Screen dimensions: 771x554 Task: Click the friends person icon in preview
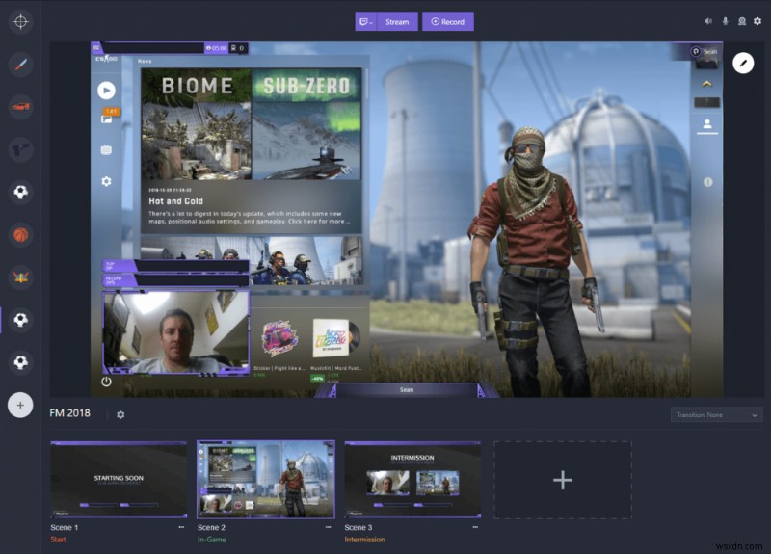click(x=707, y=124)
